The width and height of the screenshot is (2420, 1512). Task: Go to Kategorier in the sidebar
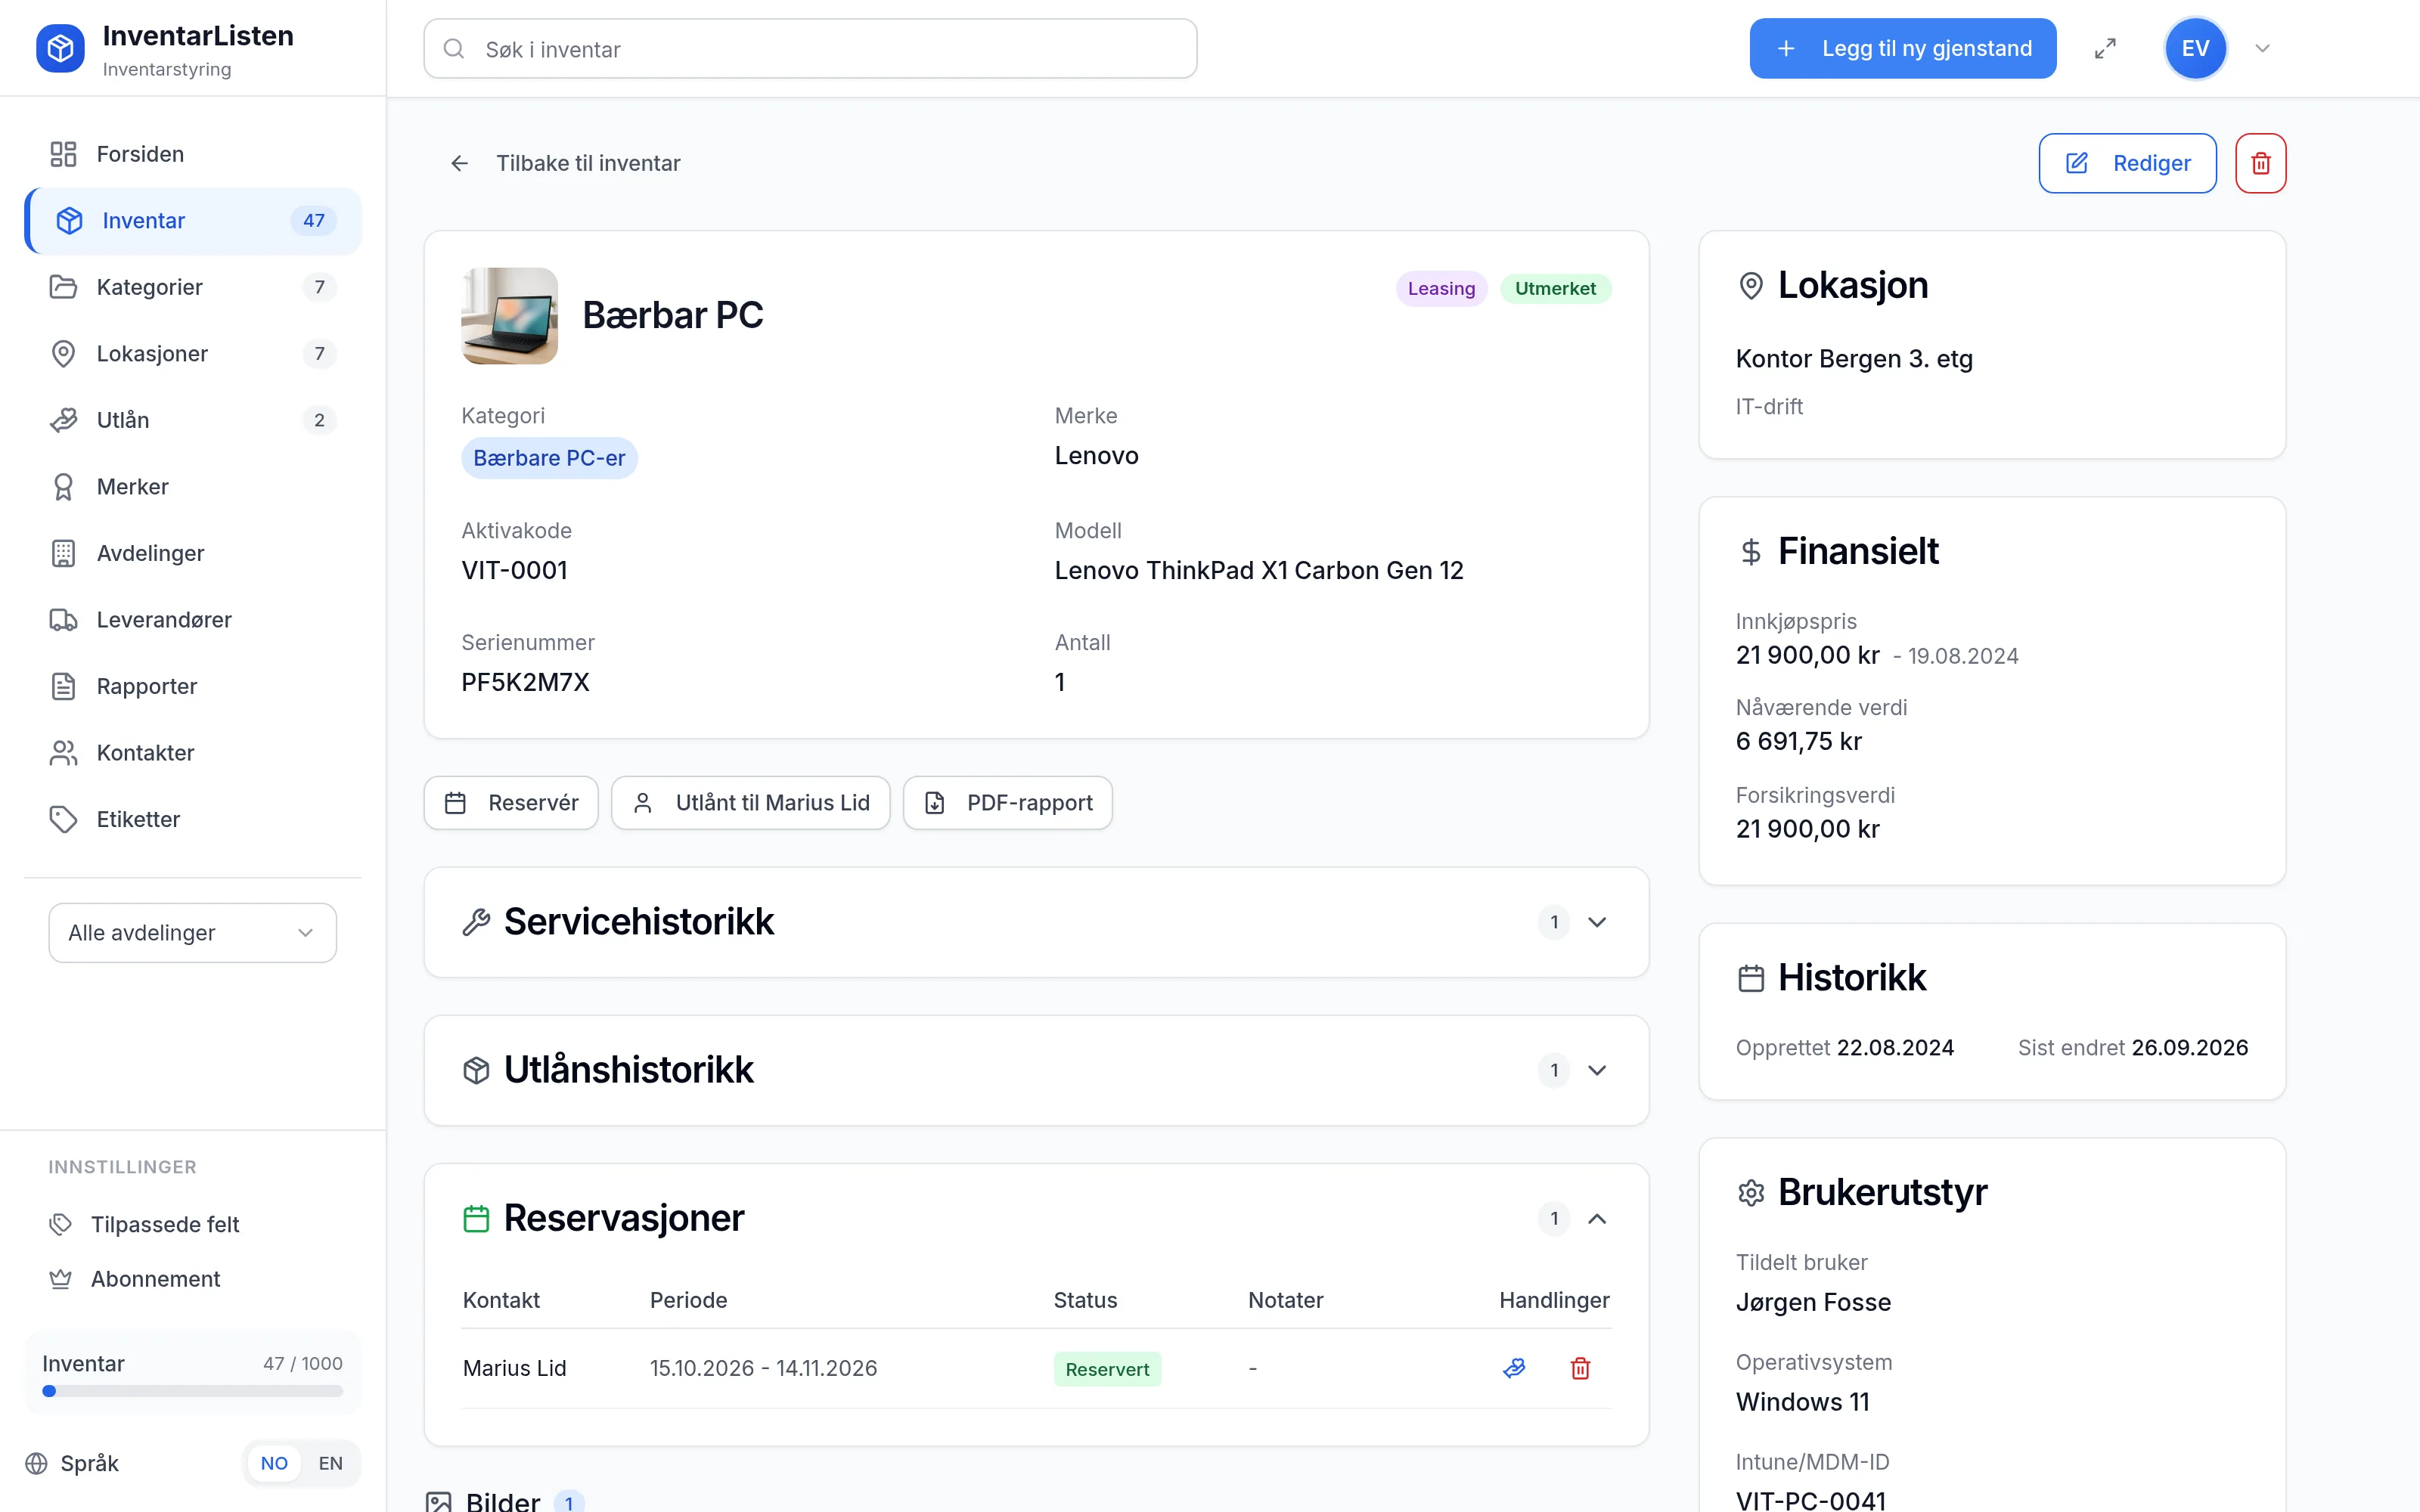(x=192, y=287)
